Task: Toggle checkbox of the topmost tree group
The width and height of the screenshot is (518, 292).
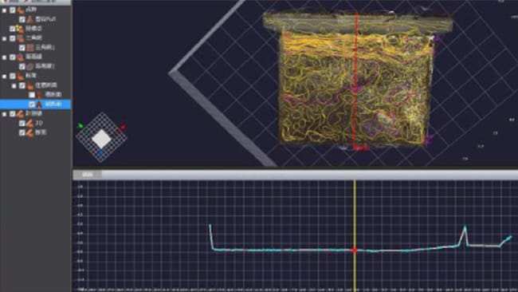Action: (13, 10)
